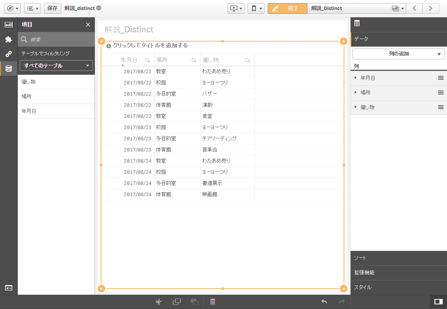Screen dimensions: 447x309
Task: Click the 検索 field search box
Action: (x=56, y=39)
